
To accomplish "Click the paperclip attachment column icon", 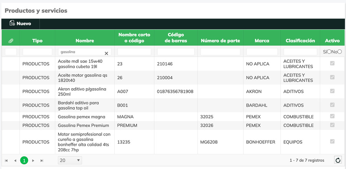I will point(11,41).
